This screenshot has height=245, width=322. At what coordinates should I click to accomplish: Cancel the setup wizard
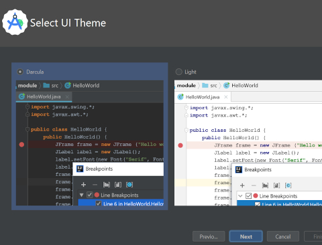click(283, 236)
